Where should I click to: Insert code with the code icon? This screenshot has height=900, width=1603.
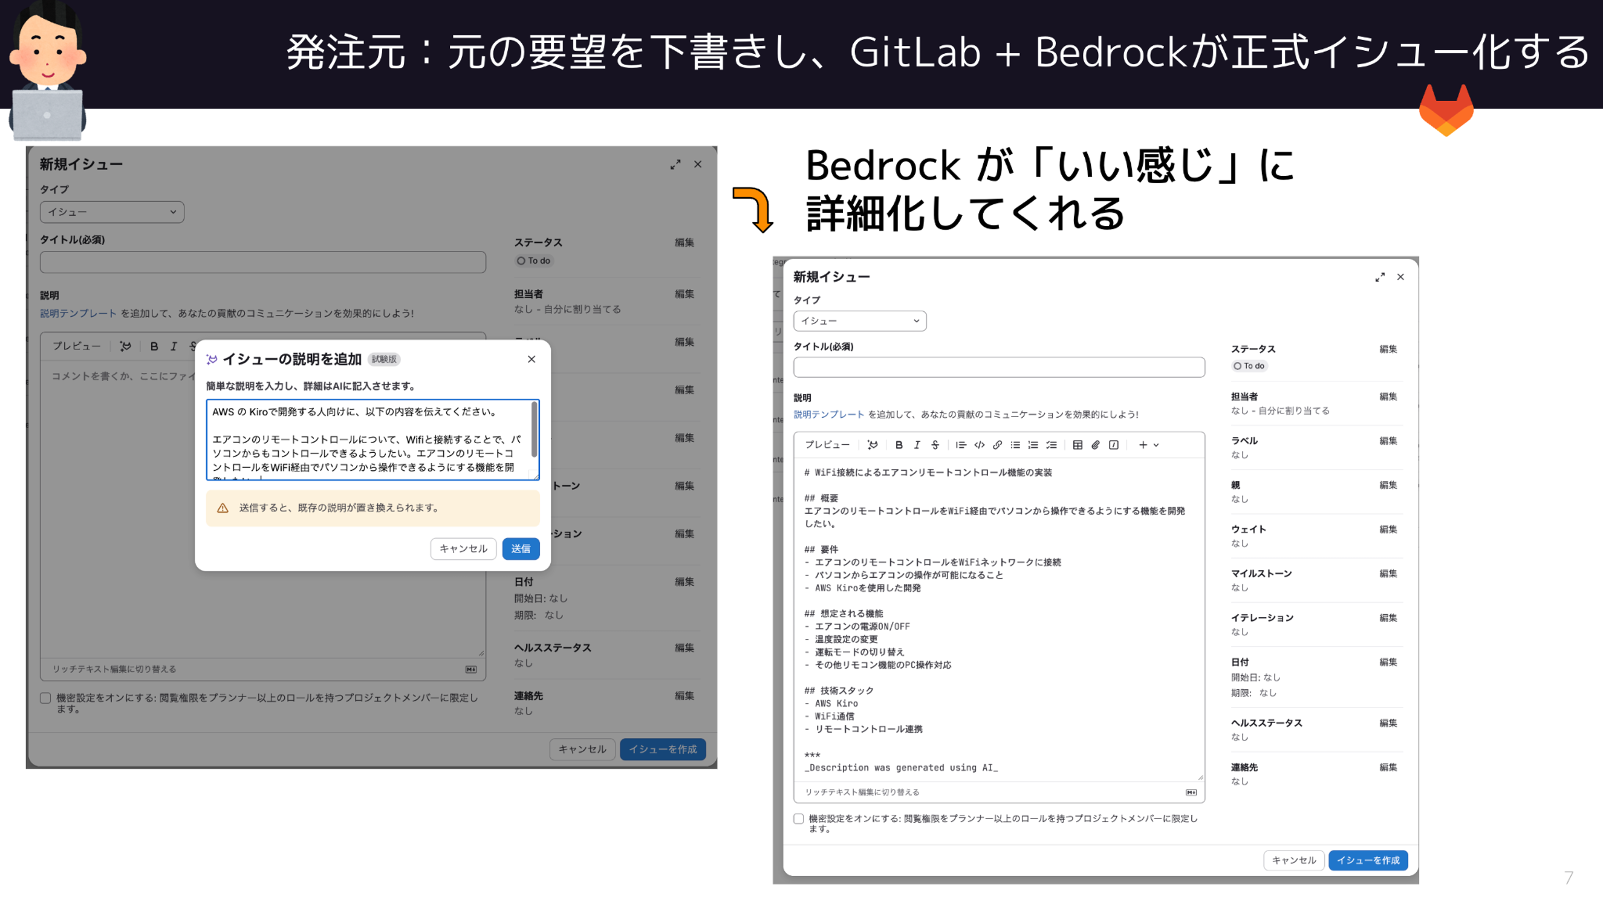tap(979, 445)
